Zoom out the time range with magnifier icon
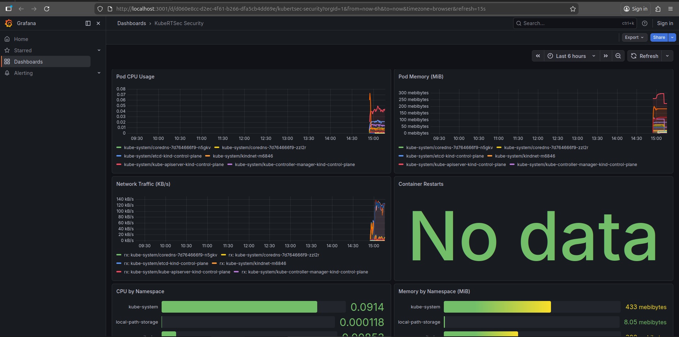The height and width of the screenshot is (337, 679). point(618,56)
